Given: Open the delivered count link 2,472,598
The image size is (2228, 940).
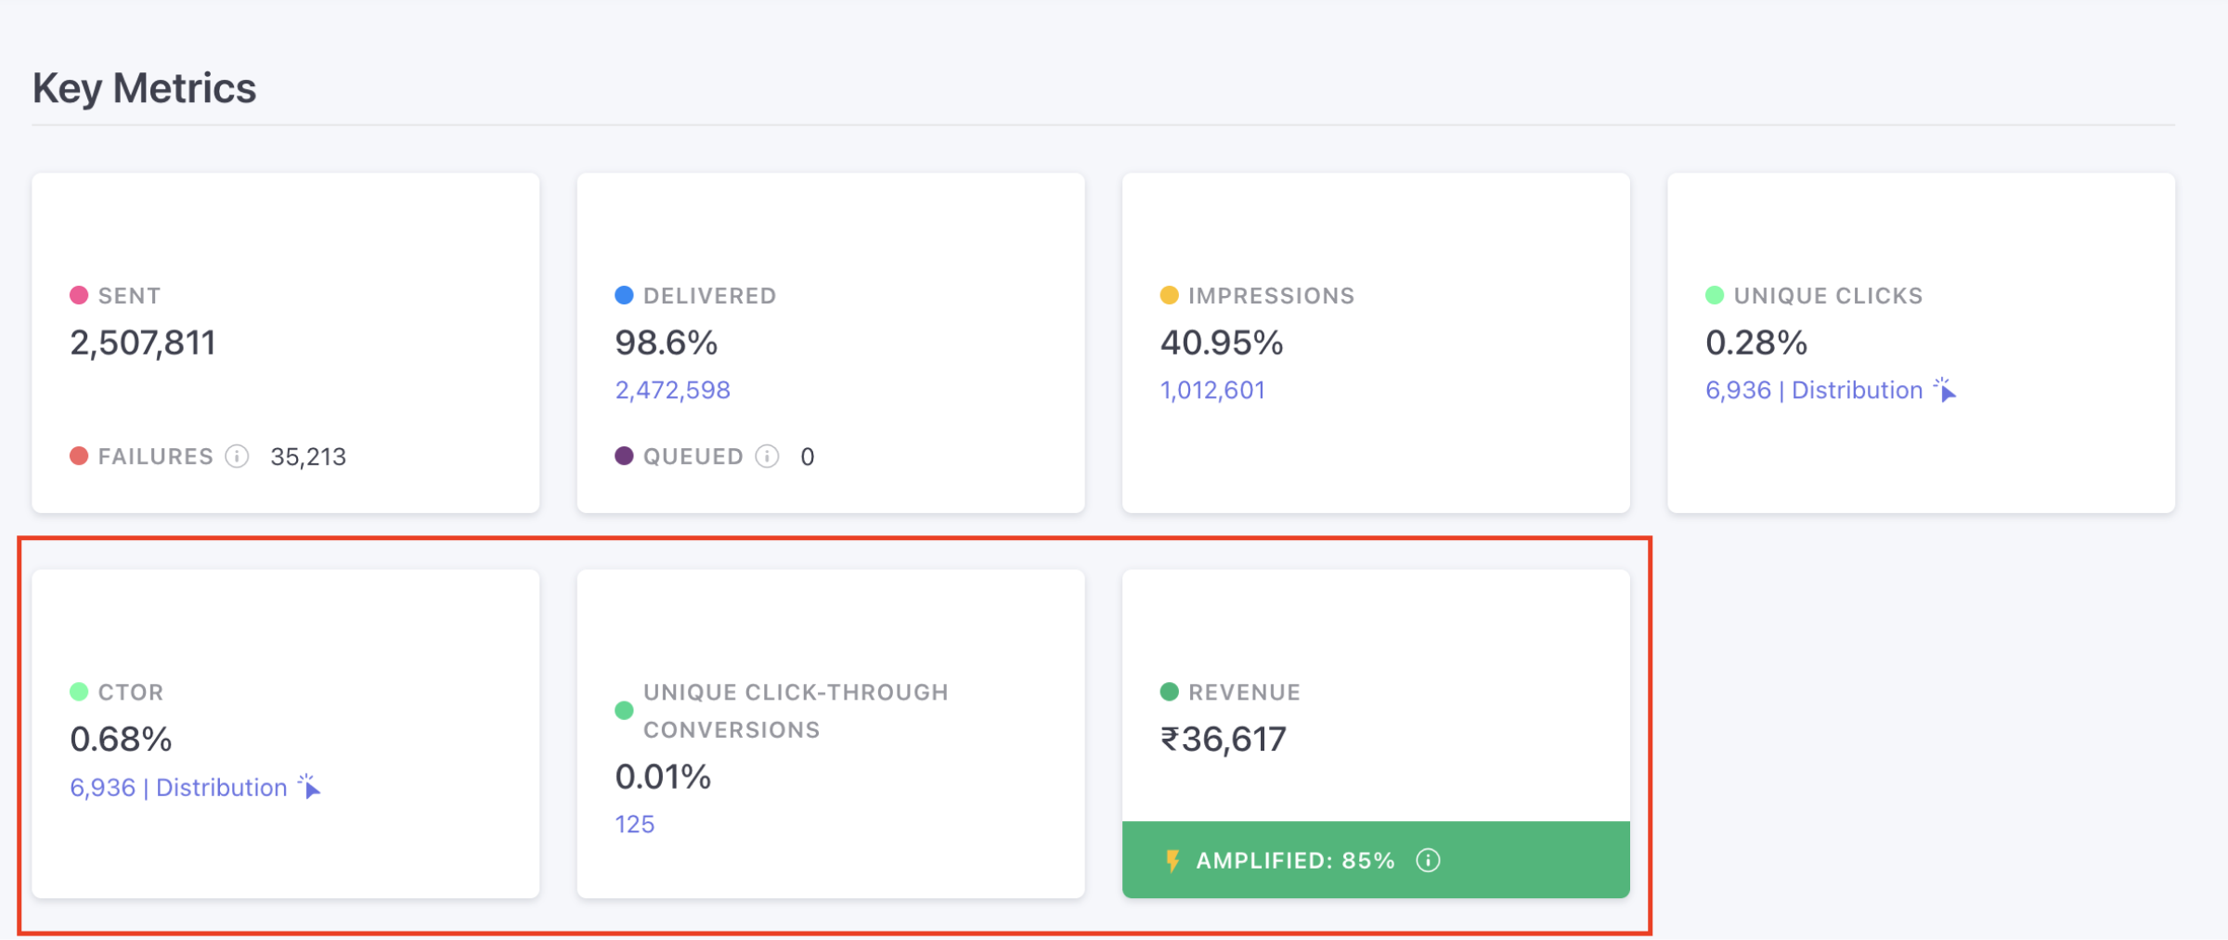Looking at the screenshot, I should (671, 390).
